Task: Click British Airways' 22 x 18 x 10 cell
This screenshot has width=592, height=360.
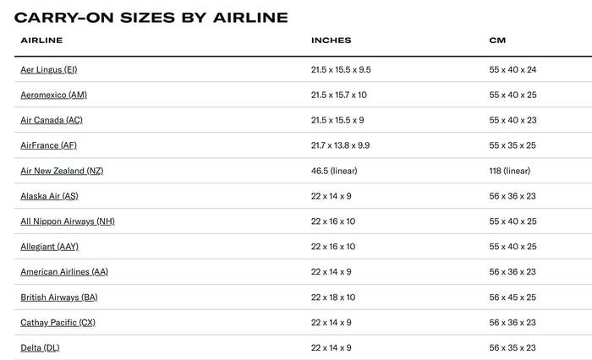Action: [x=333, y=297]
